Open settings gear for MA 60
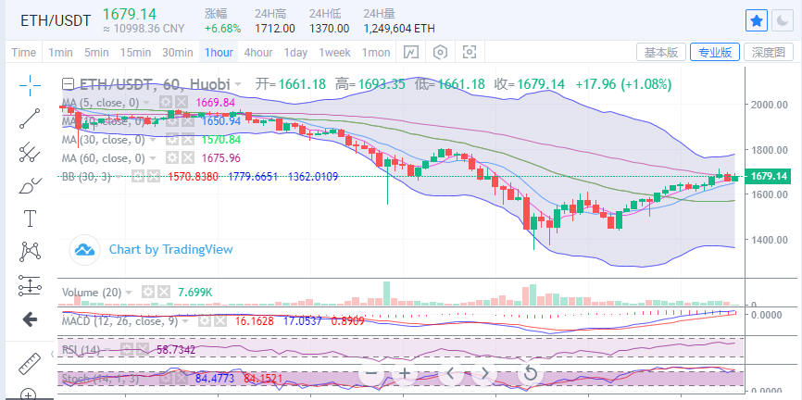 [172, 157]
